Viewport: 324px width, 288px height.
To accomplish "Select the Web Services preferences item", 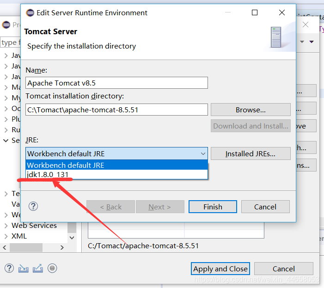I will 34,226.
